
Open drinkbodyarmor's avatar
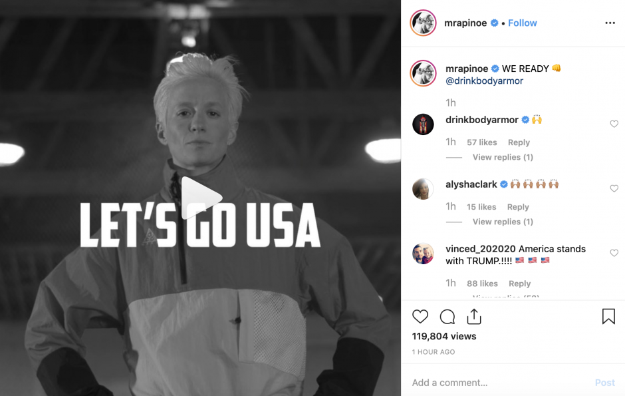(x=423, y=124)
